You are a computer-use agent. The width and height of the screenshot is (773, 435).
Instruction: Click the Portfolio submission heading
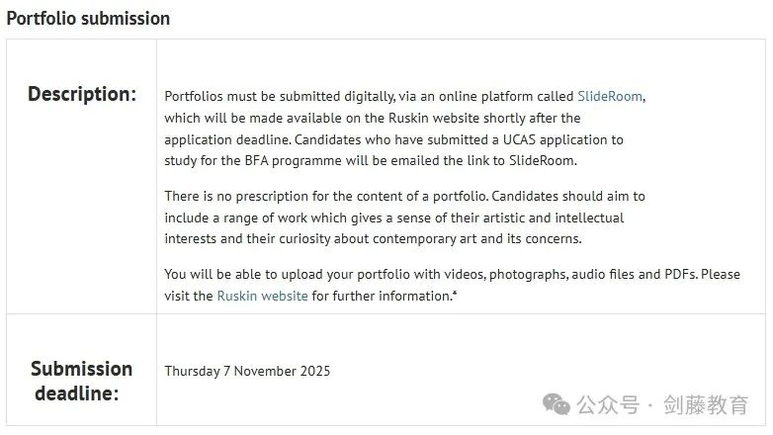pyautogui.click(x=88, y=19)
